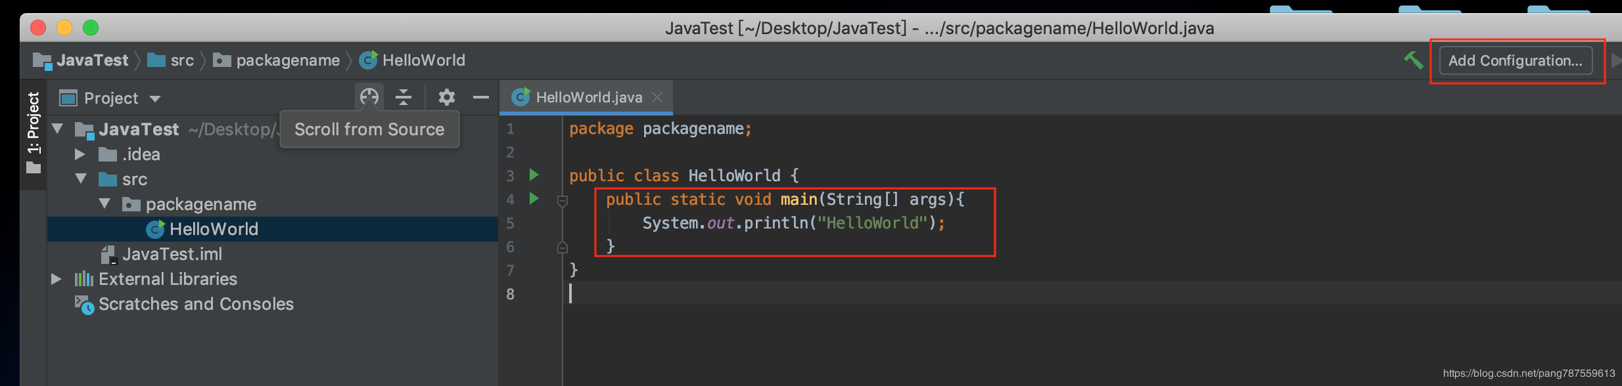This screenshot has height=386, width=1622.
Task: Click the HelloWorld class icon in tree
Action: point(155,229)
